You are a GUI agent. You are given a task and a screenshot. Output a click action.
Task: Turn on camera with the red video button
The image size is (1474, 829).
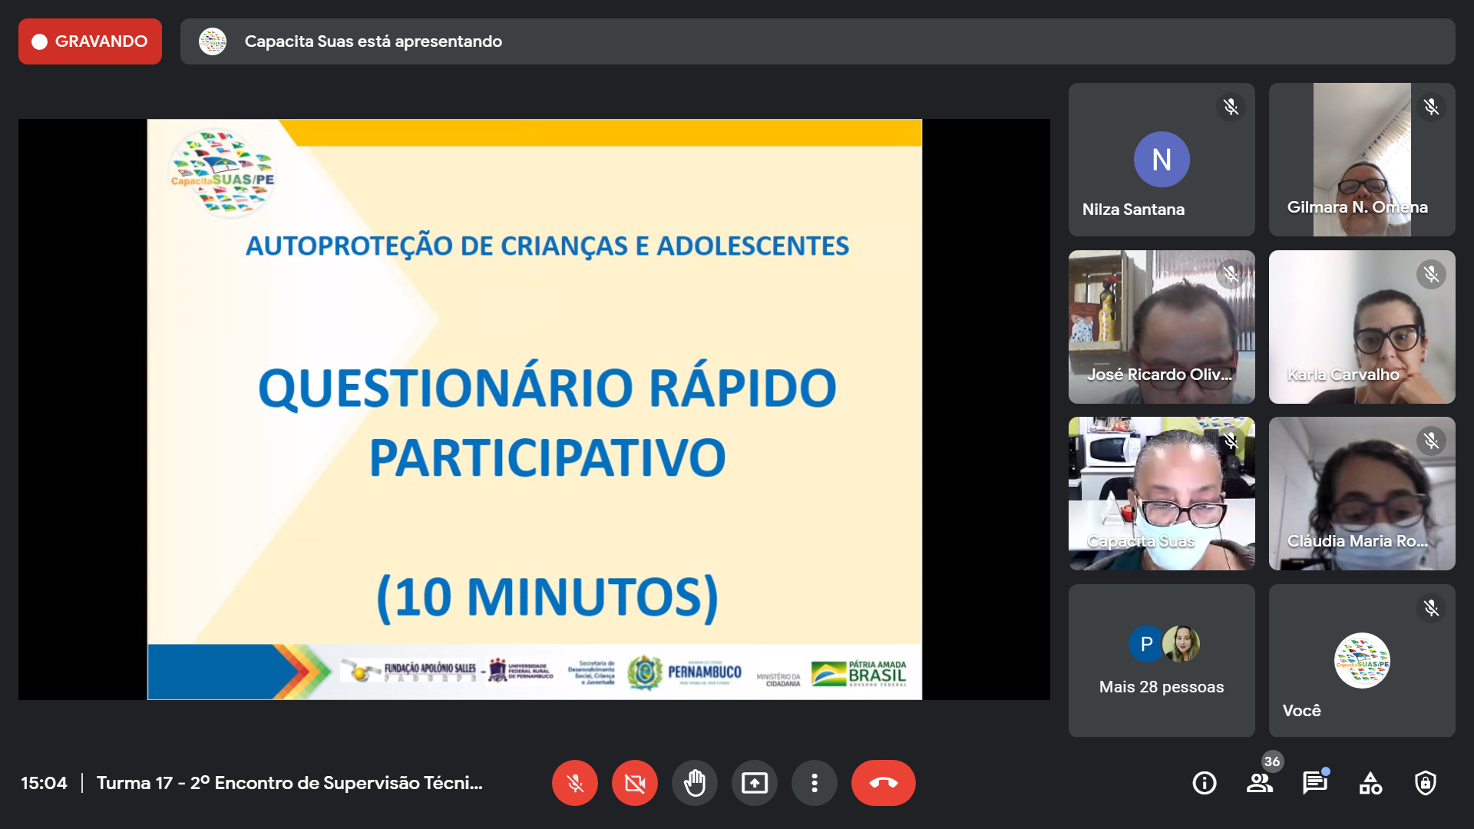point(635,783)
